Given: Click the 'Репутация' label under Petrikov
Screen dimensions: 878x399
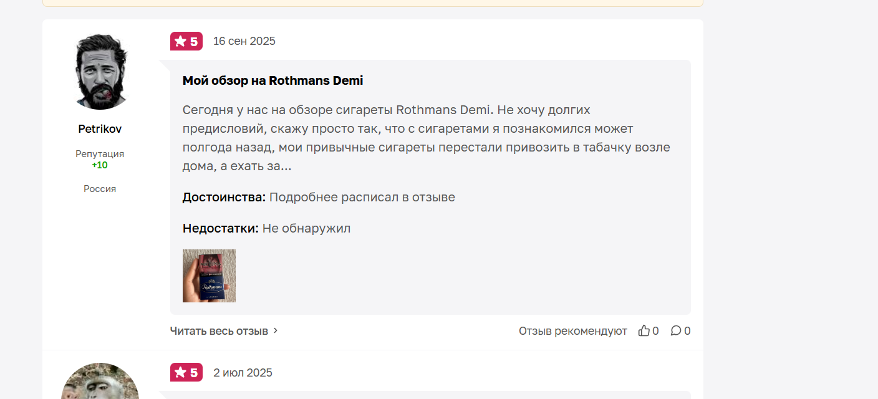Looking at the screenshot, I should [x=100, y=154].
